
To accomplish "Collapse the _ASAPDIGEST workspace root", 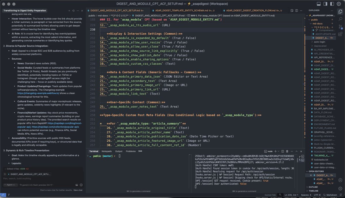I will [x=321, y=15].
